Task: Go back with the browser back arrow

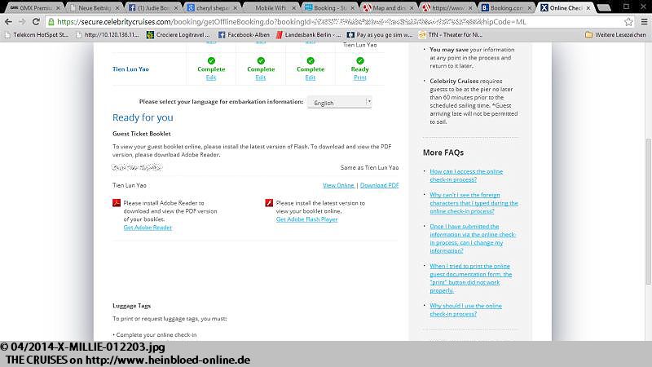Action: point(8,22)
